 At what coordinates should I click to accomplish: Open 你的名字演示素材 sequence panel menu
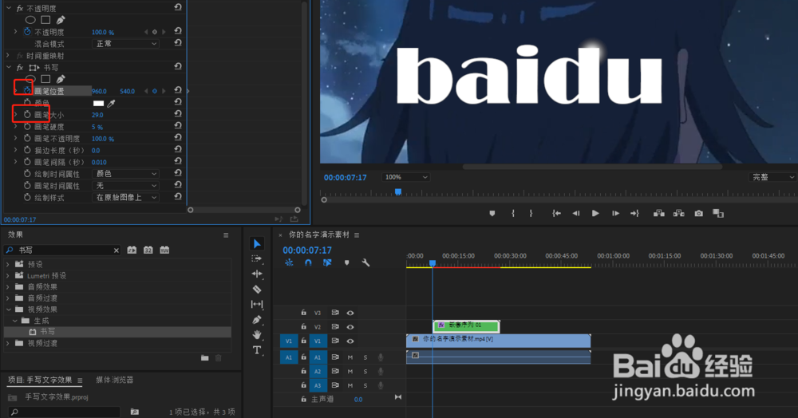[x=357, y=235]
